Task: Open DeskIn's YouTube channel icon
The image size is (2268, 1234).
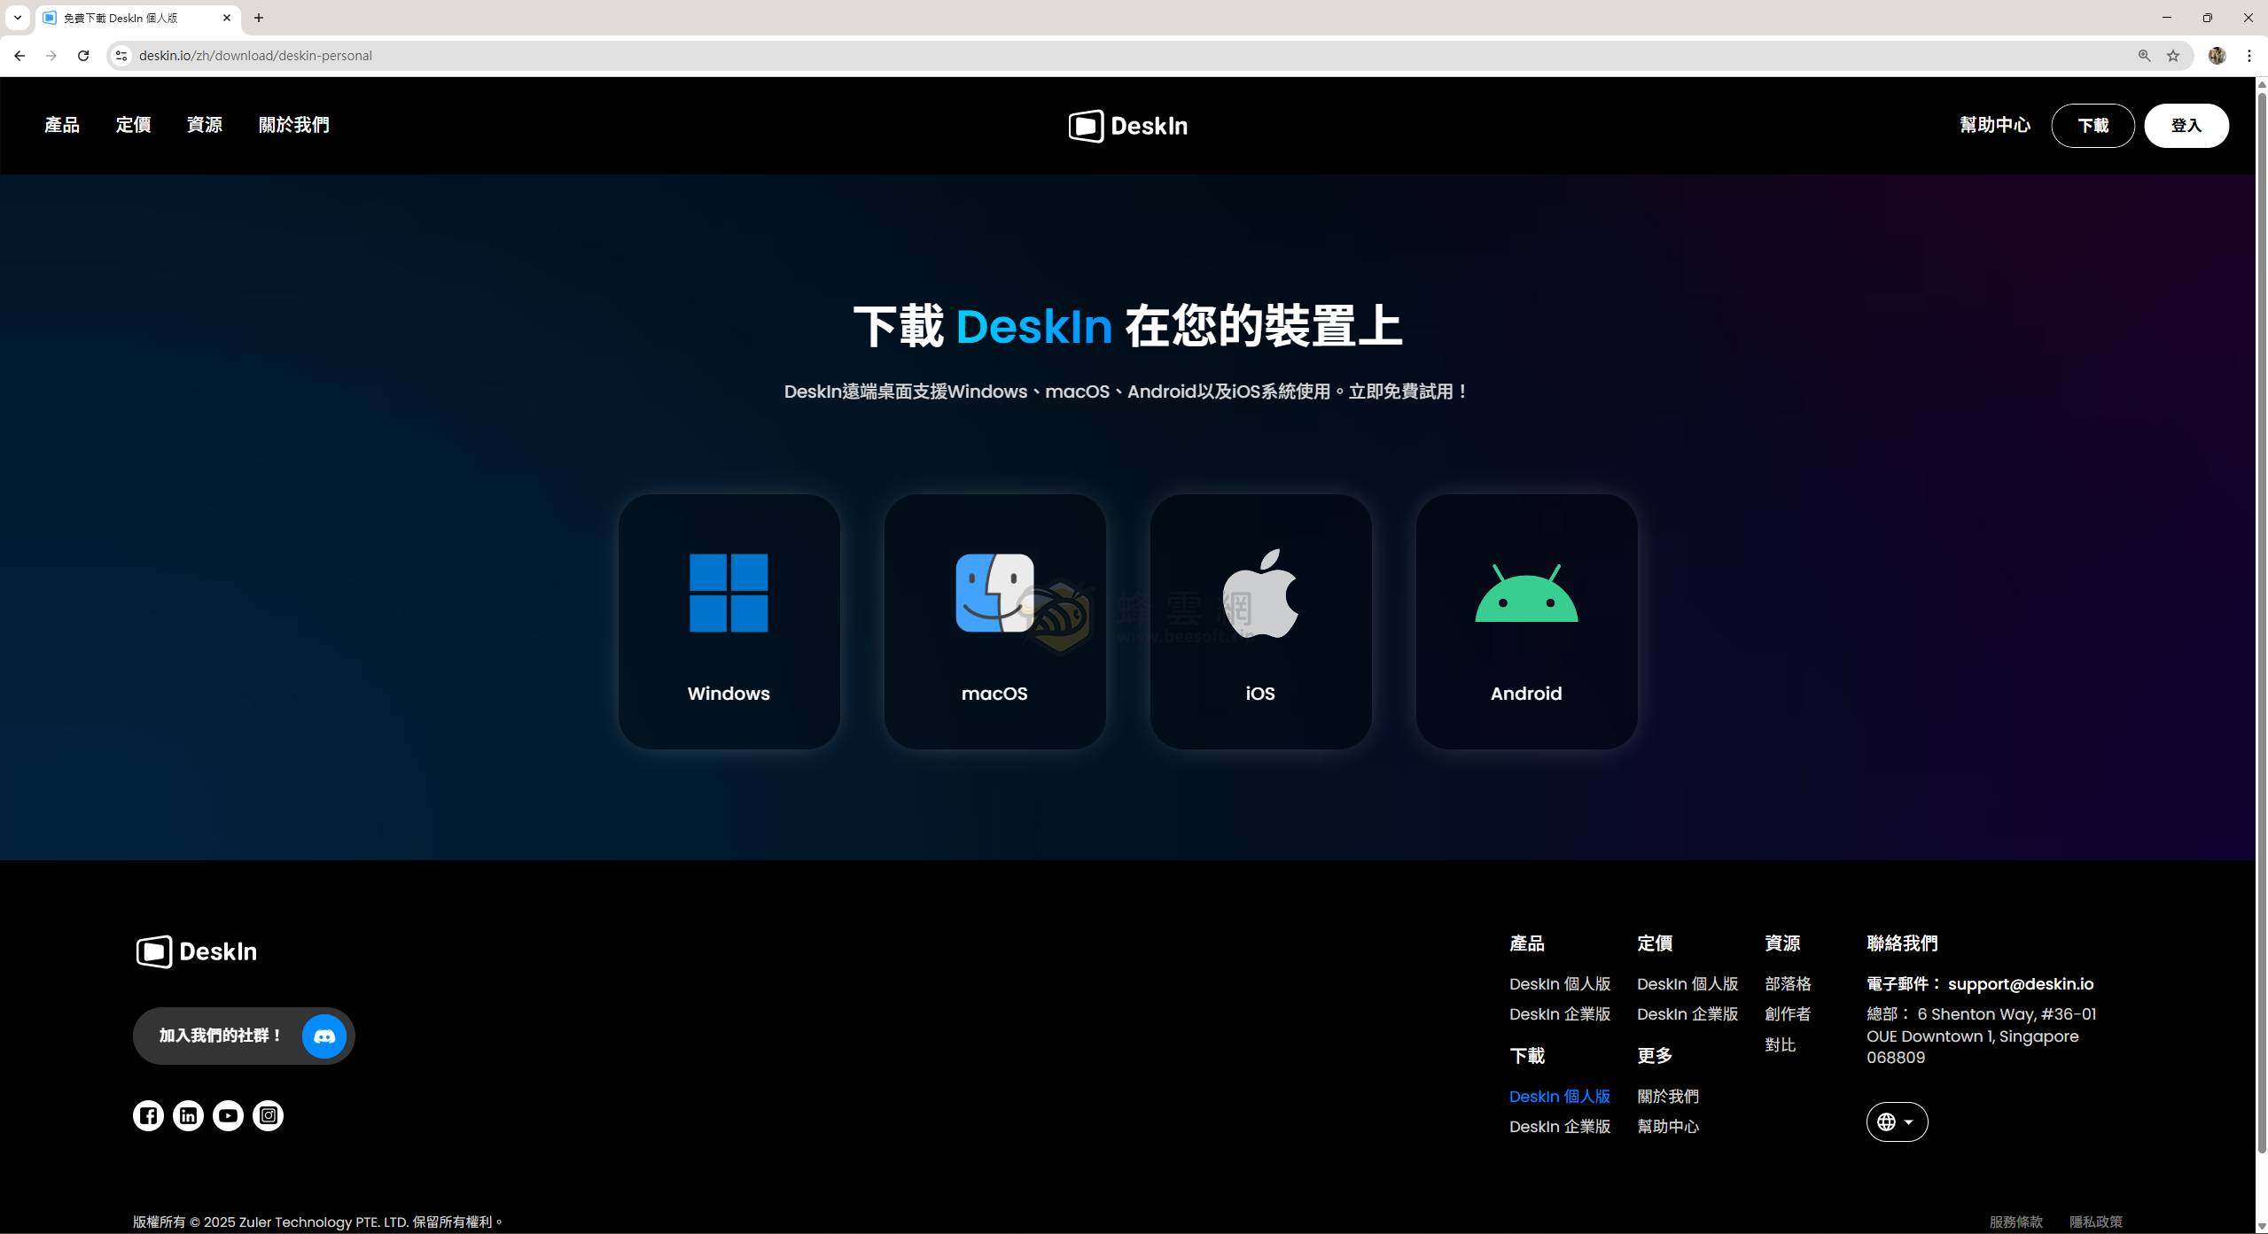Action: (x=228, y=1115)
